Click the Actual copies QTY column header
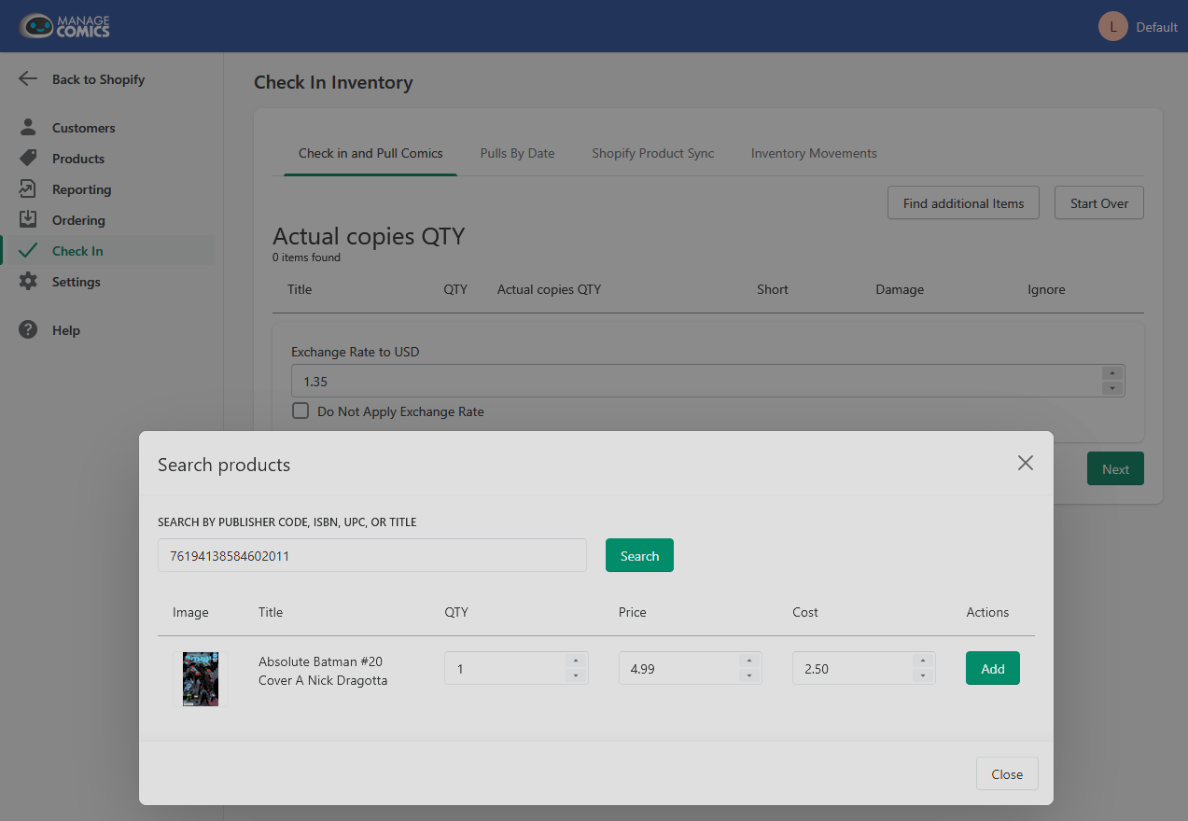Viewport: 1188px width, 821px height. click(549, 289)
